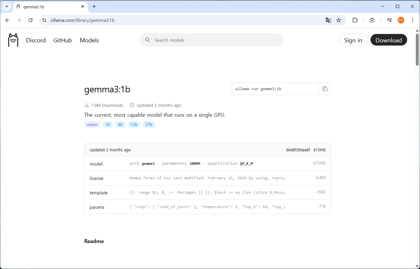Open the params file row
420x269 pixels.
pyautogui.click(x=208, y=207)
